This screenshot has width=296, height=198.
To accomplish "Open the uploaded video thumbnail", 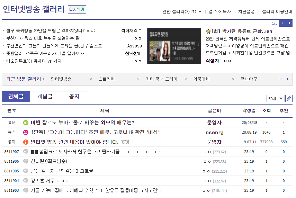I will click(x=174, y=46).
